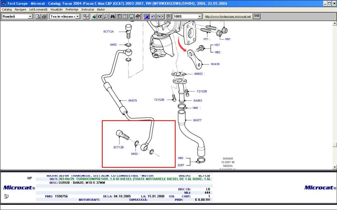This screenshot has width=337, height=210.
Task: Select the HM1 label beside the upper hose clamp
Action: [195, 108]
